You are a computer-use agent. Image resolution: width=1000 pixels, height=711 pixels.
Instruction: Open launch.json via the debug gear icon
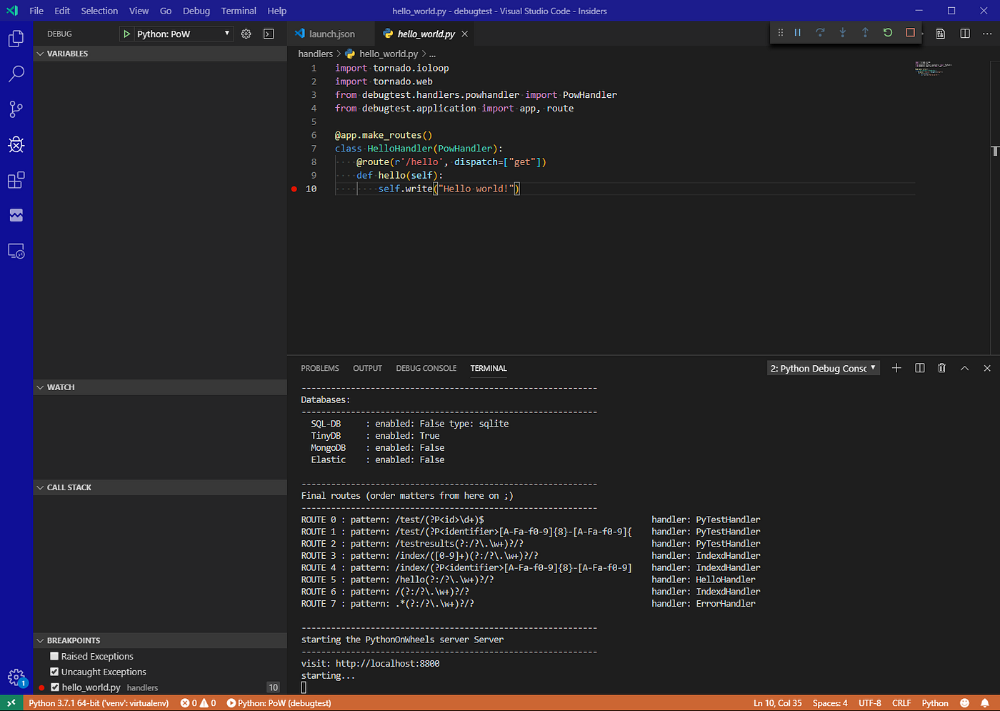point(246,34)
